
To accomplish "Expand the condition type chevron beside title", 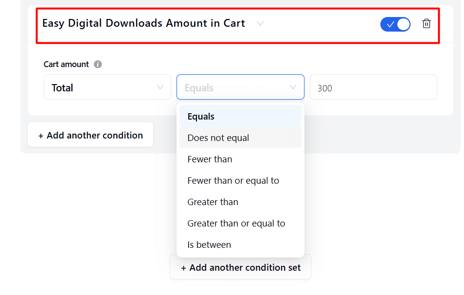I will [x=260, y=23].
